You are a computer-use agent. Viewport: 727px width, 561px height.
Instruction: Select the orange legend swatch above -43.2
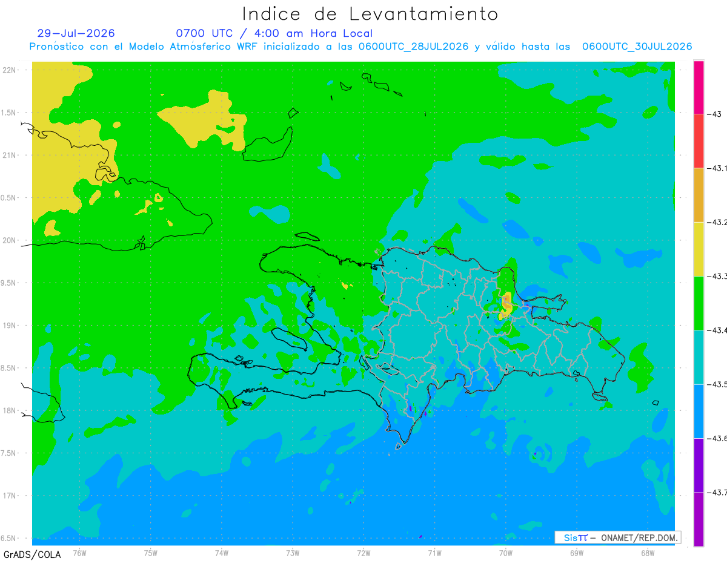[x=699, y=195]
